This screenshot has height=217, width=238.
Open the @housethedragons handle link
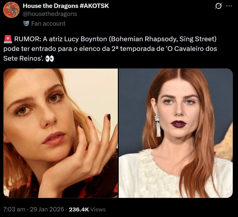click(50, 14)
